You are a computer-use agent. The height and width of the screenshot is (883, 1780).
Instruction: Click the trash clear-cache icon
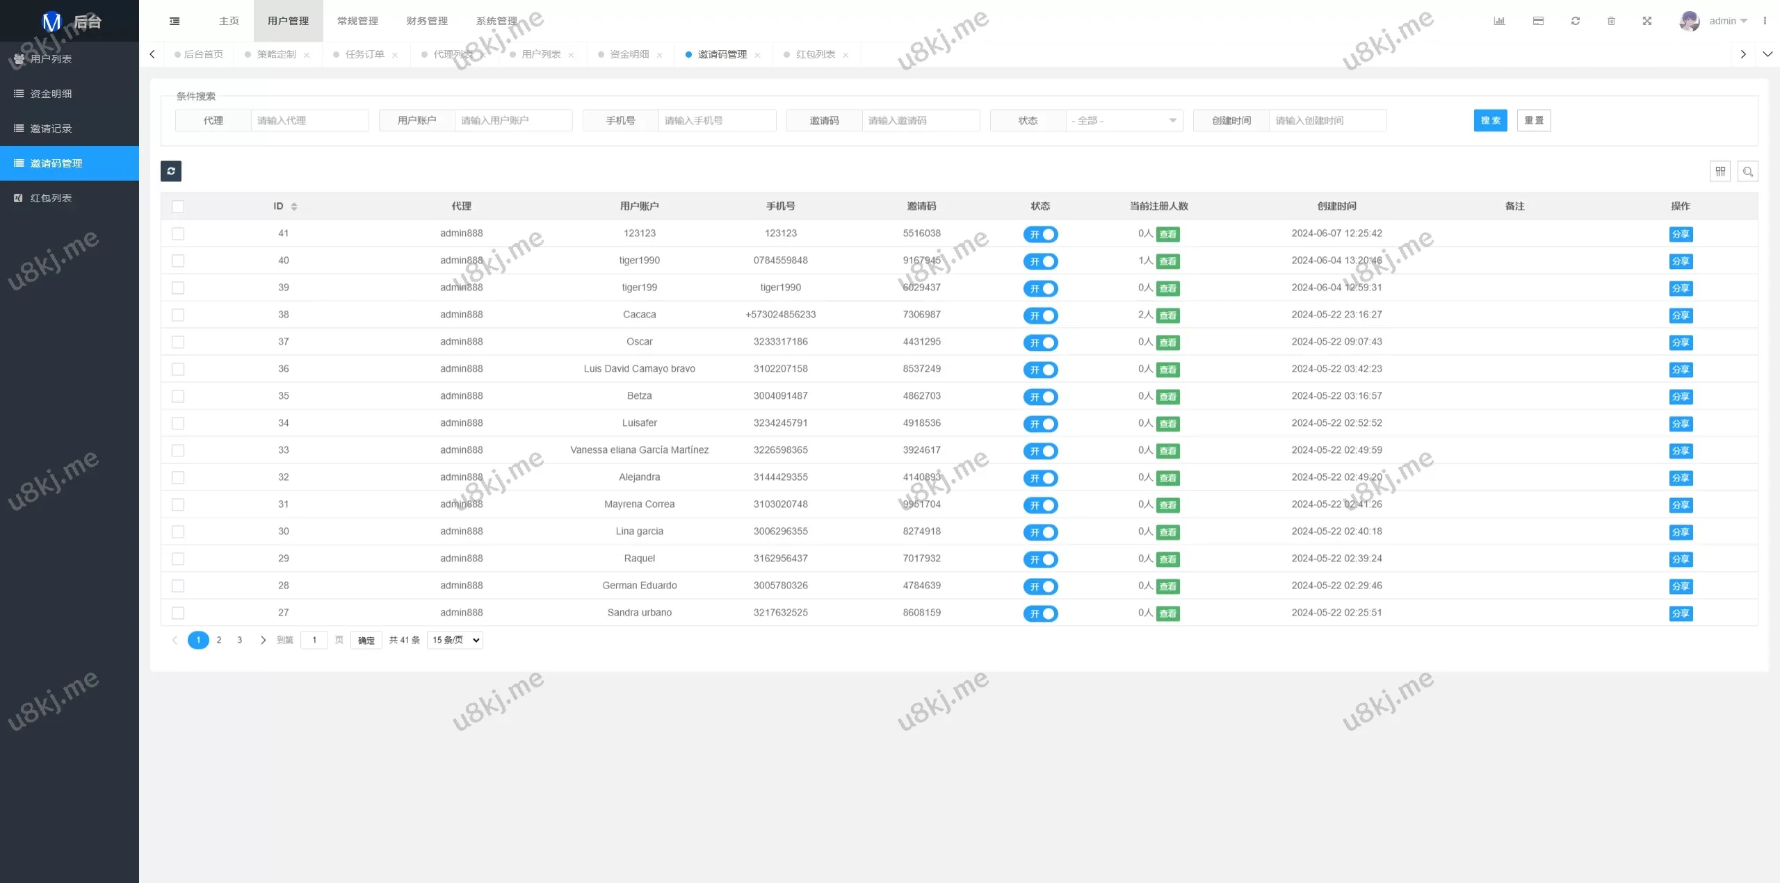[1611, 21]
